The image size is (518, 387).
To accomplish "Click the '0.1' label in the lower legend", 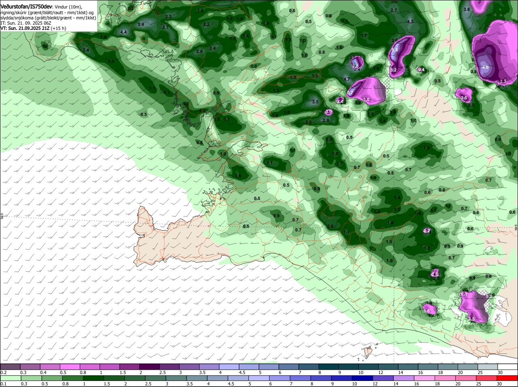I will click(4, 384).
